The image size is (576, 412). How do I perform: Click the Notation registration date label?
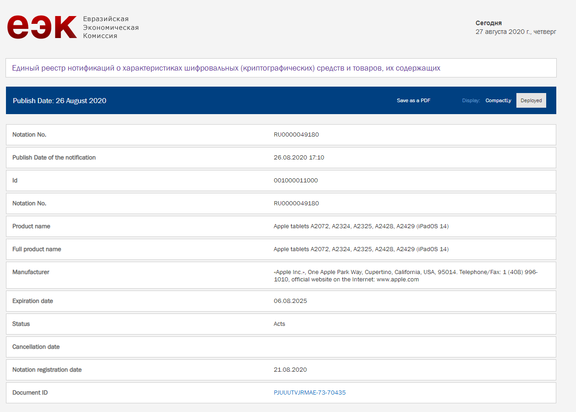[47, 370]
